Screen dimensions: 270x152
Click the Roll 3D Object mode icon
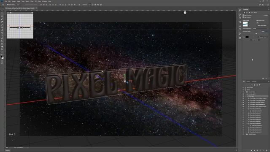[92, 5]
